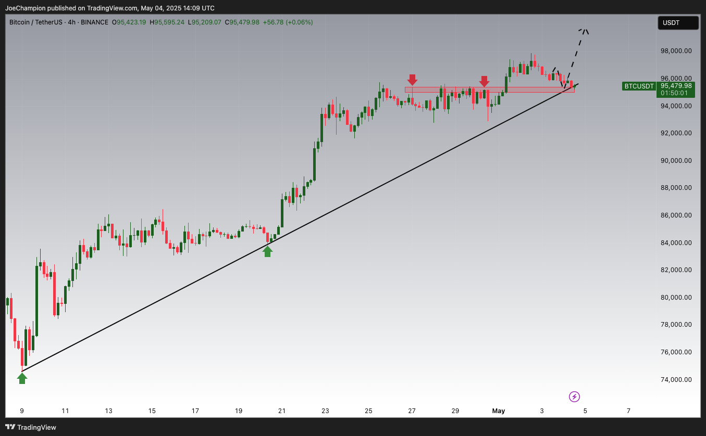Click the close value C95,479.98

point(242,22)
